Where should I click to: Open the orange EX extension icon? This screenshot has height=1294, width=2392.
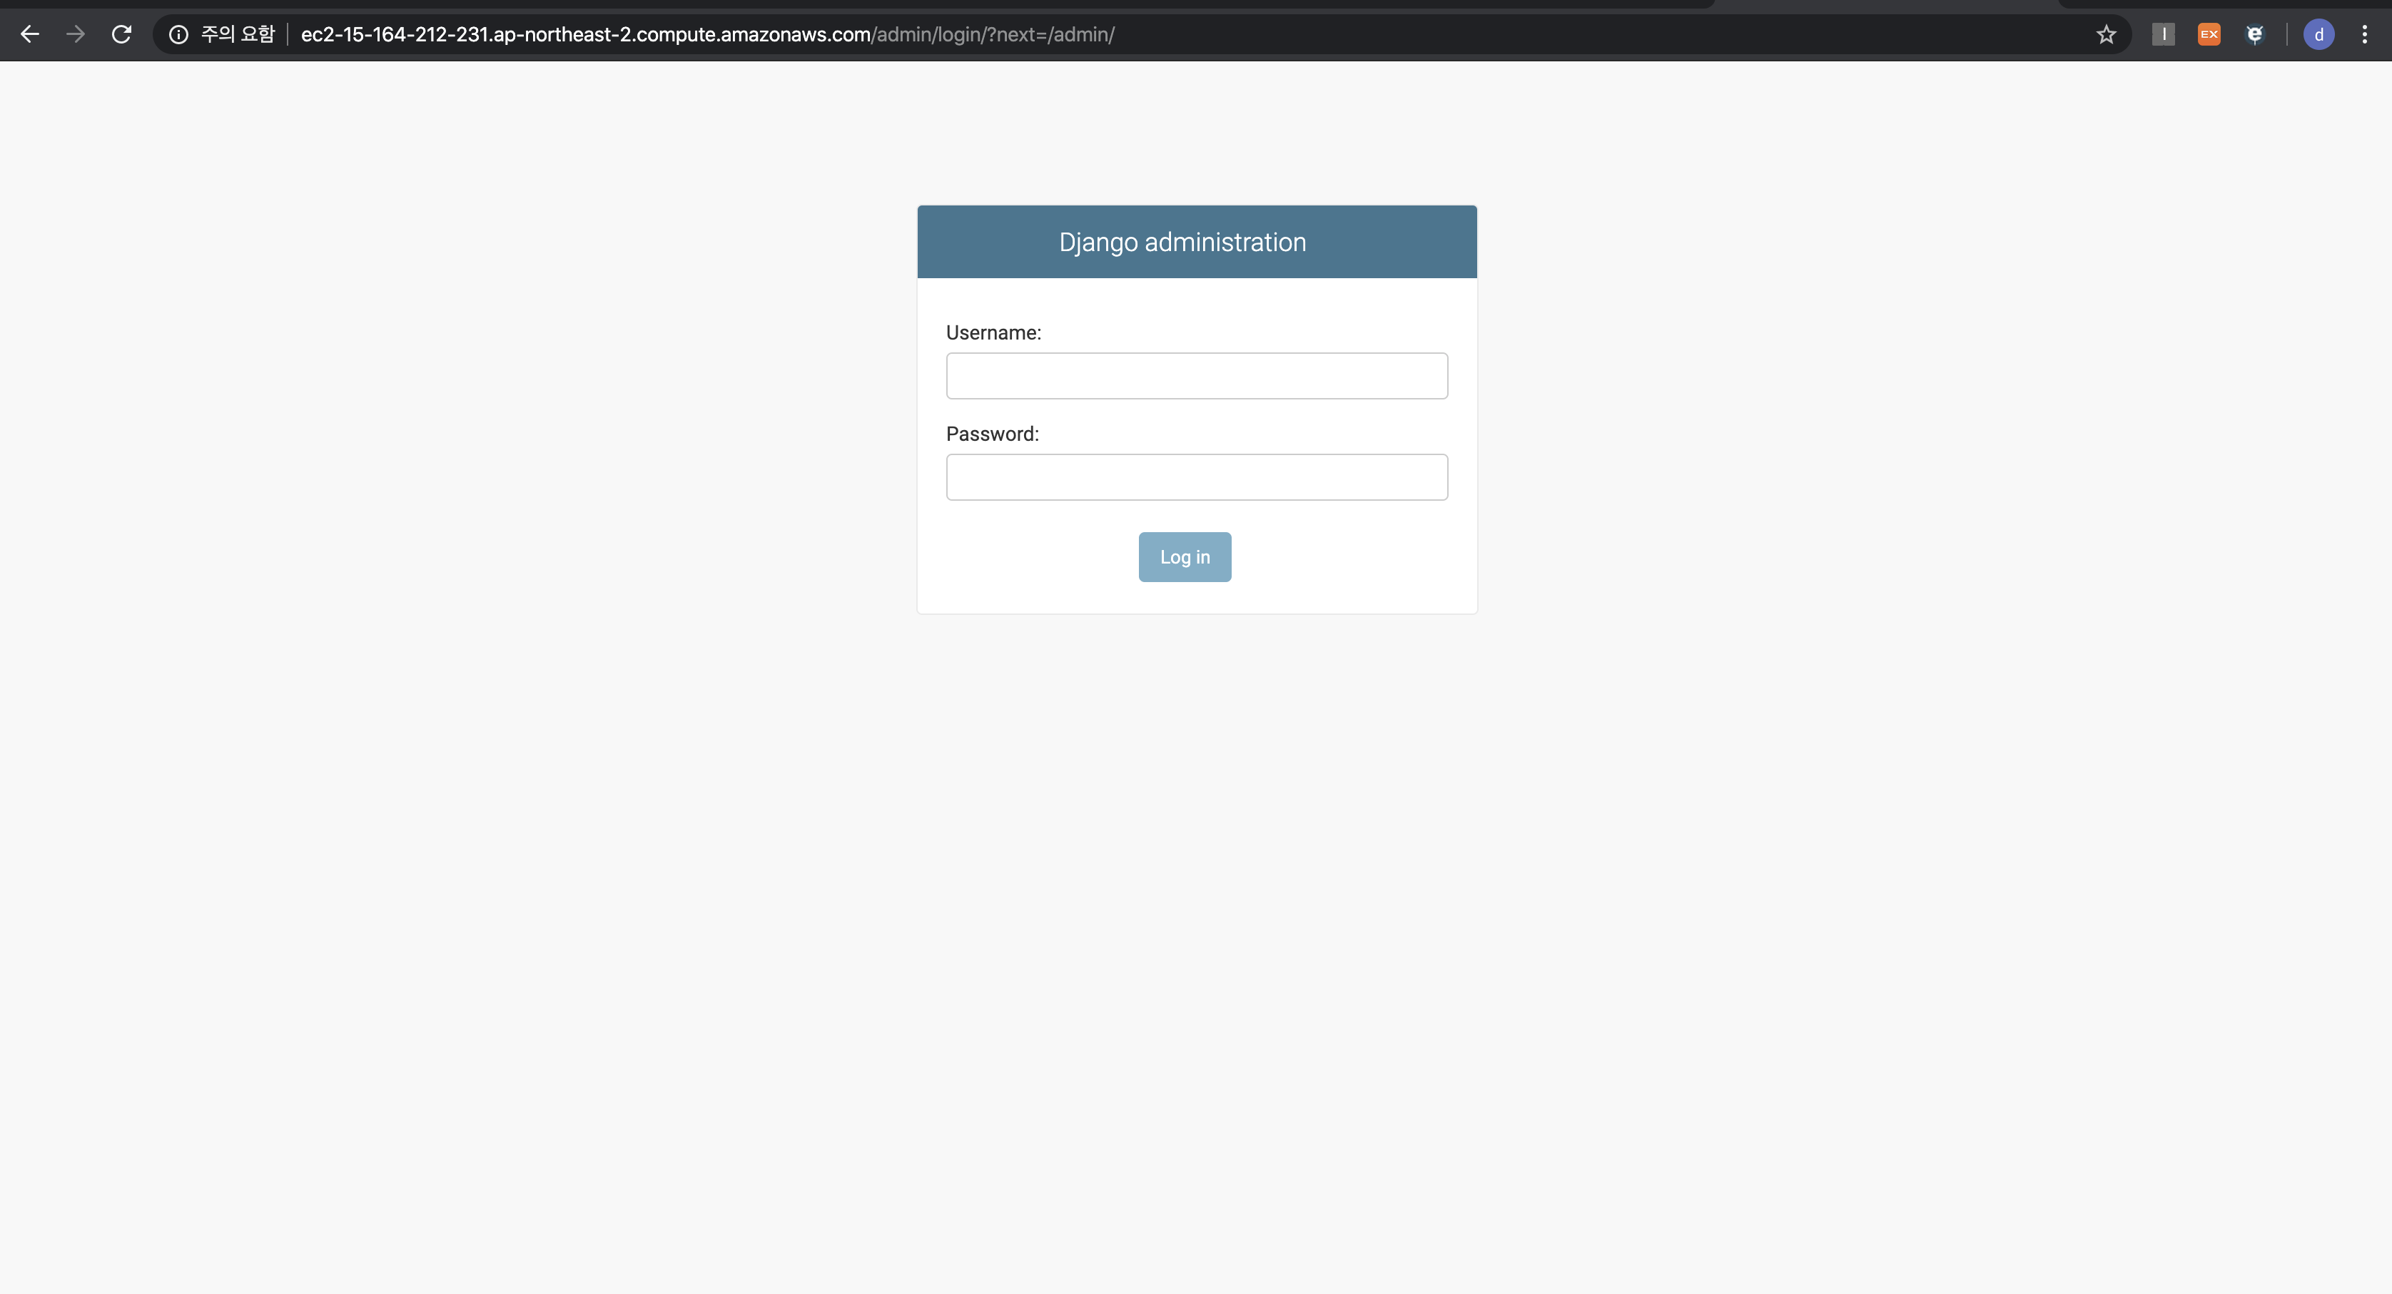tap(2209, 34)
